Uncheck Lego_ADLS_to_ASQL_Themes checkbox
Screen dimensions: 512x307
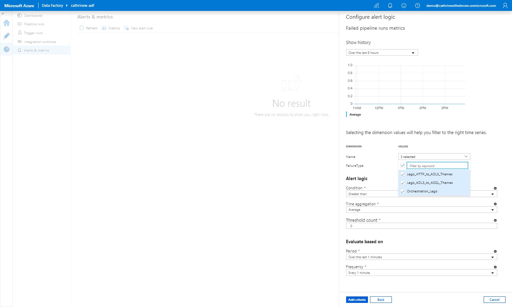click(403, 183)
